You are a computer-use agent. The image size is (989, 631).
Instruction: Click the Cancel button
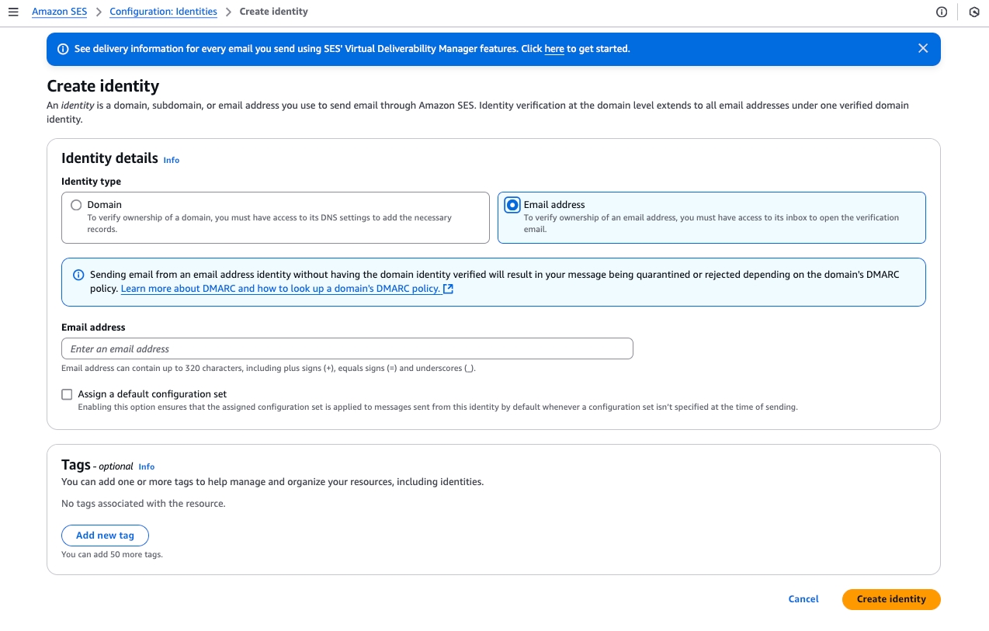[x=803, y=599]
